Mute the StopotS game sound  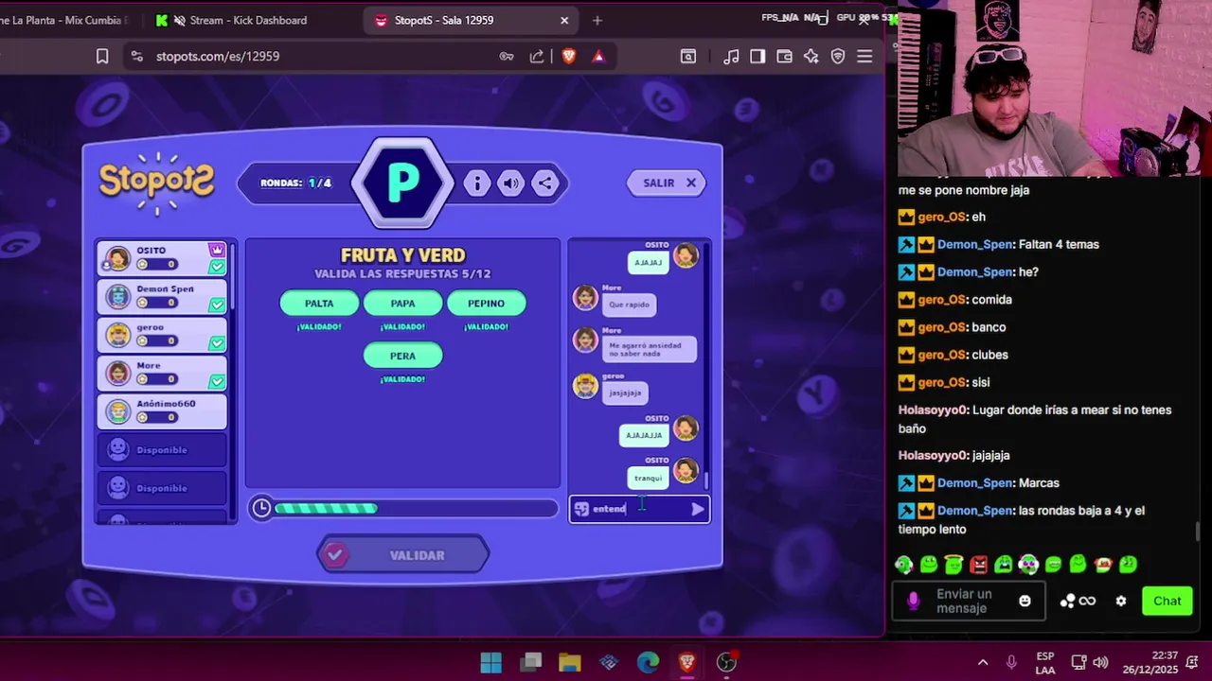click(x=511, y=183)
